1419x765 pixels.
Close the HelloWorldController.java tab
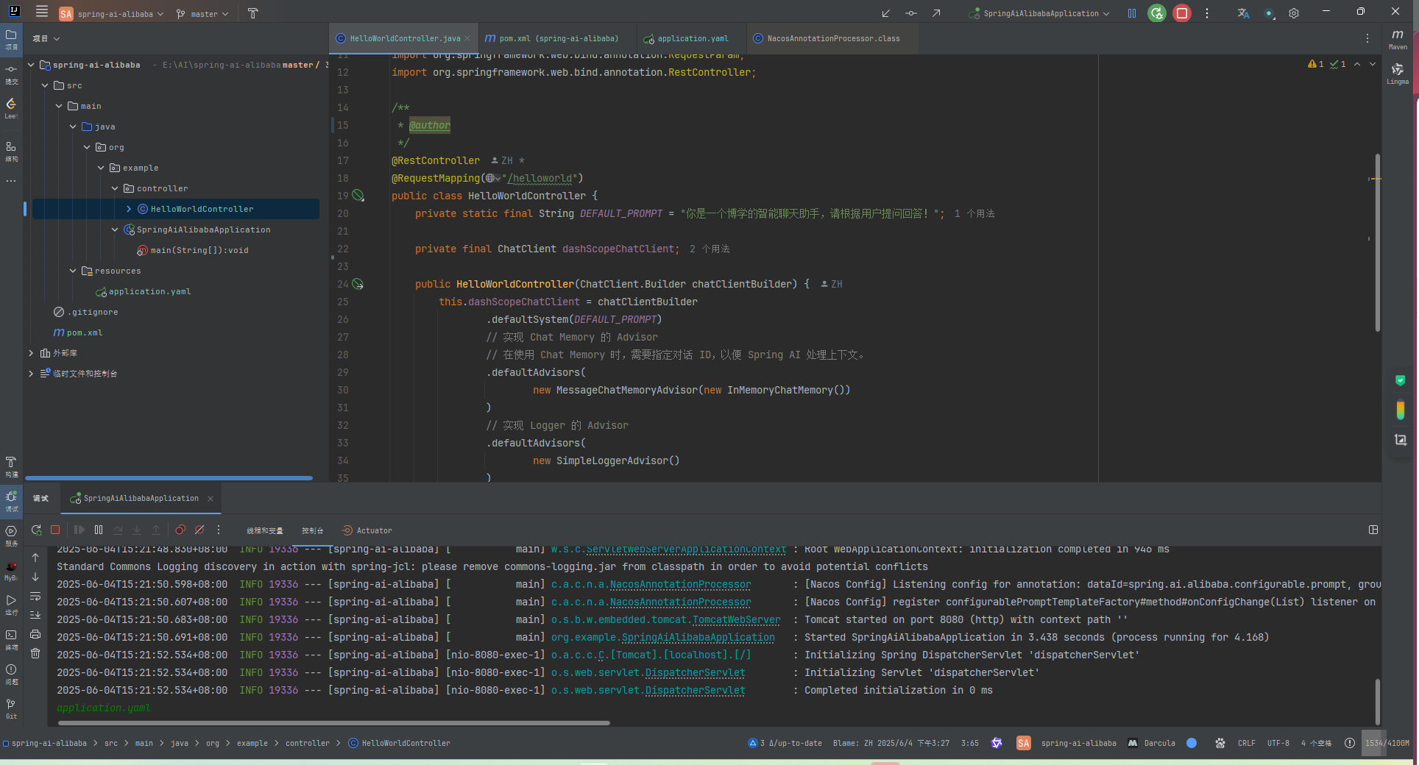point(467,38)
